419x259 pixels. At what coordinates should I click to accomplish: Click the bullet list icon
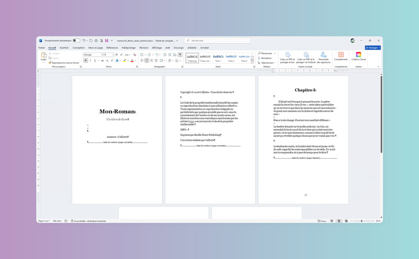142,55
